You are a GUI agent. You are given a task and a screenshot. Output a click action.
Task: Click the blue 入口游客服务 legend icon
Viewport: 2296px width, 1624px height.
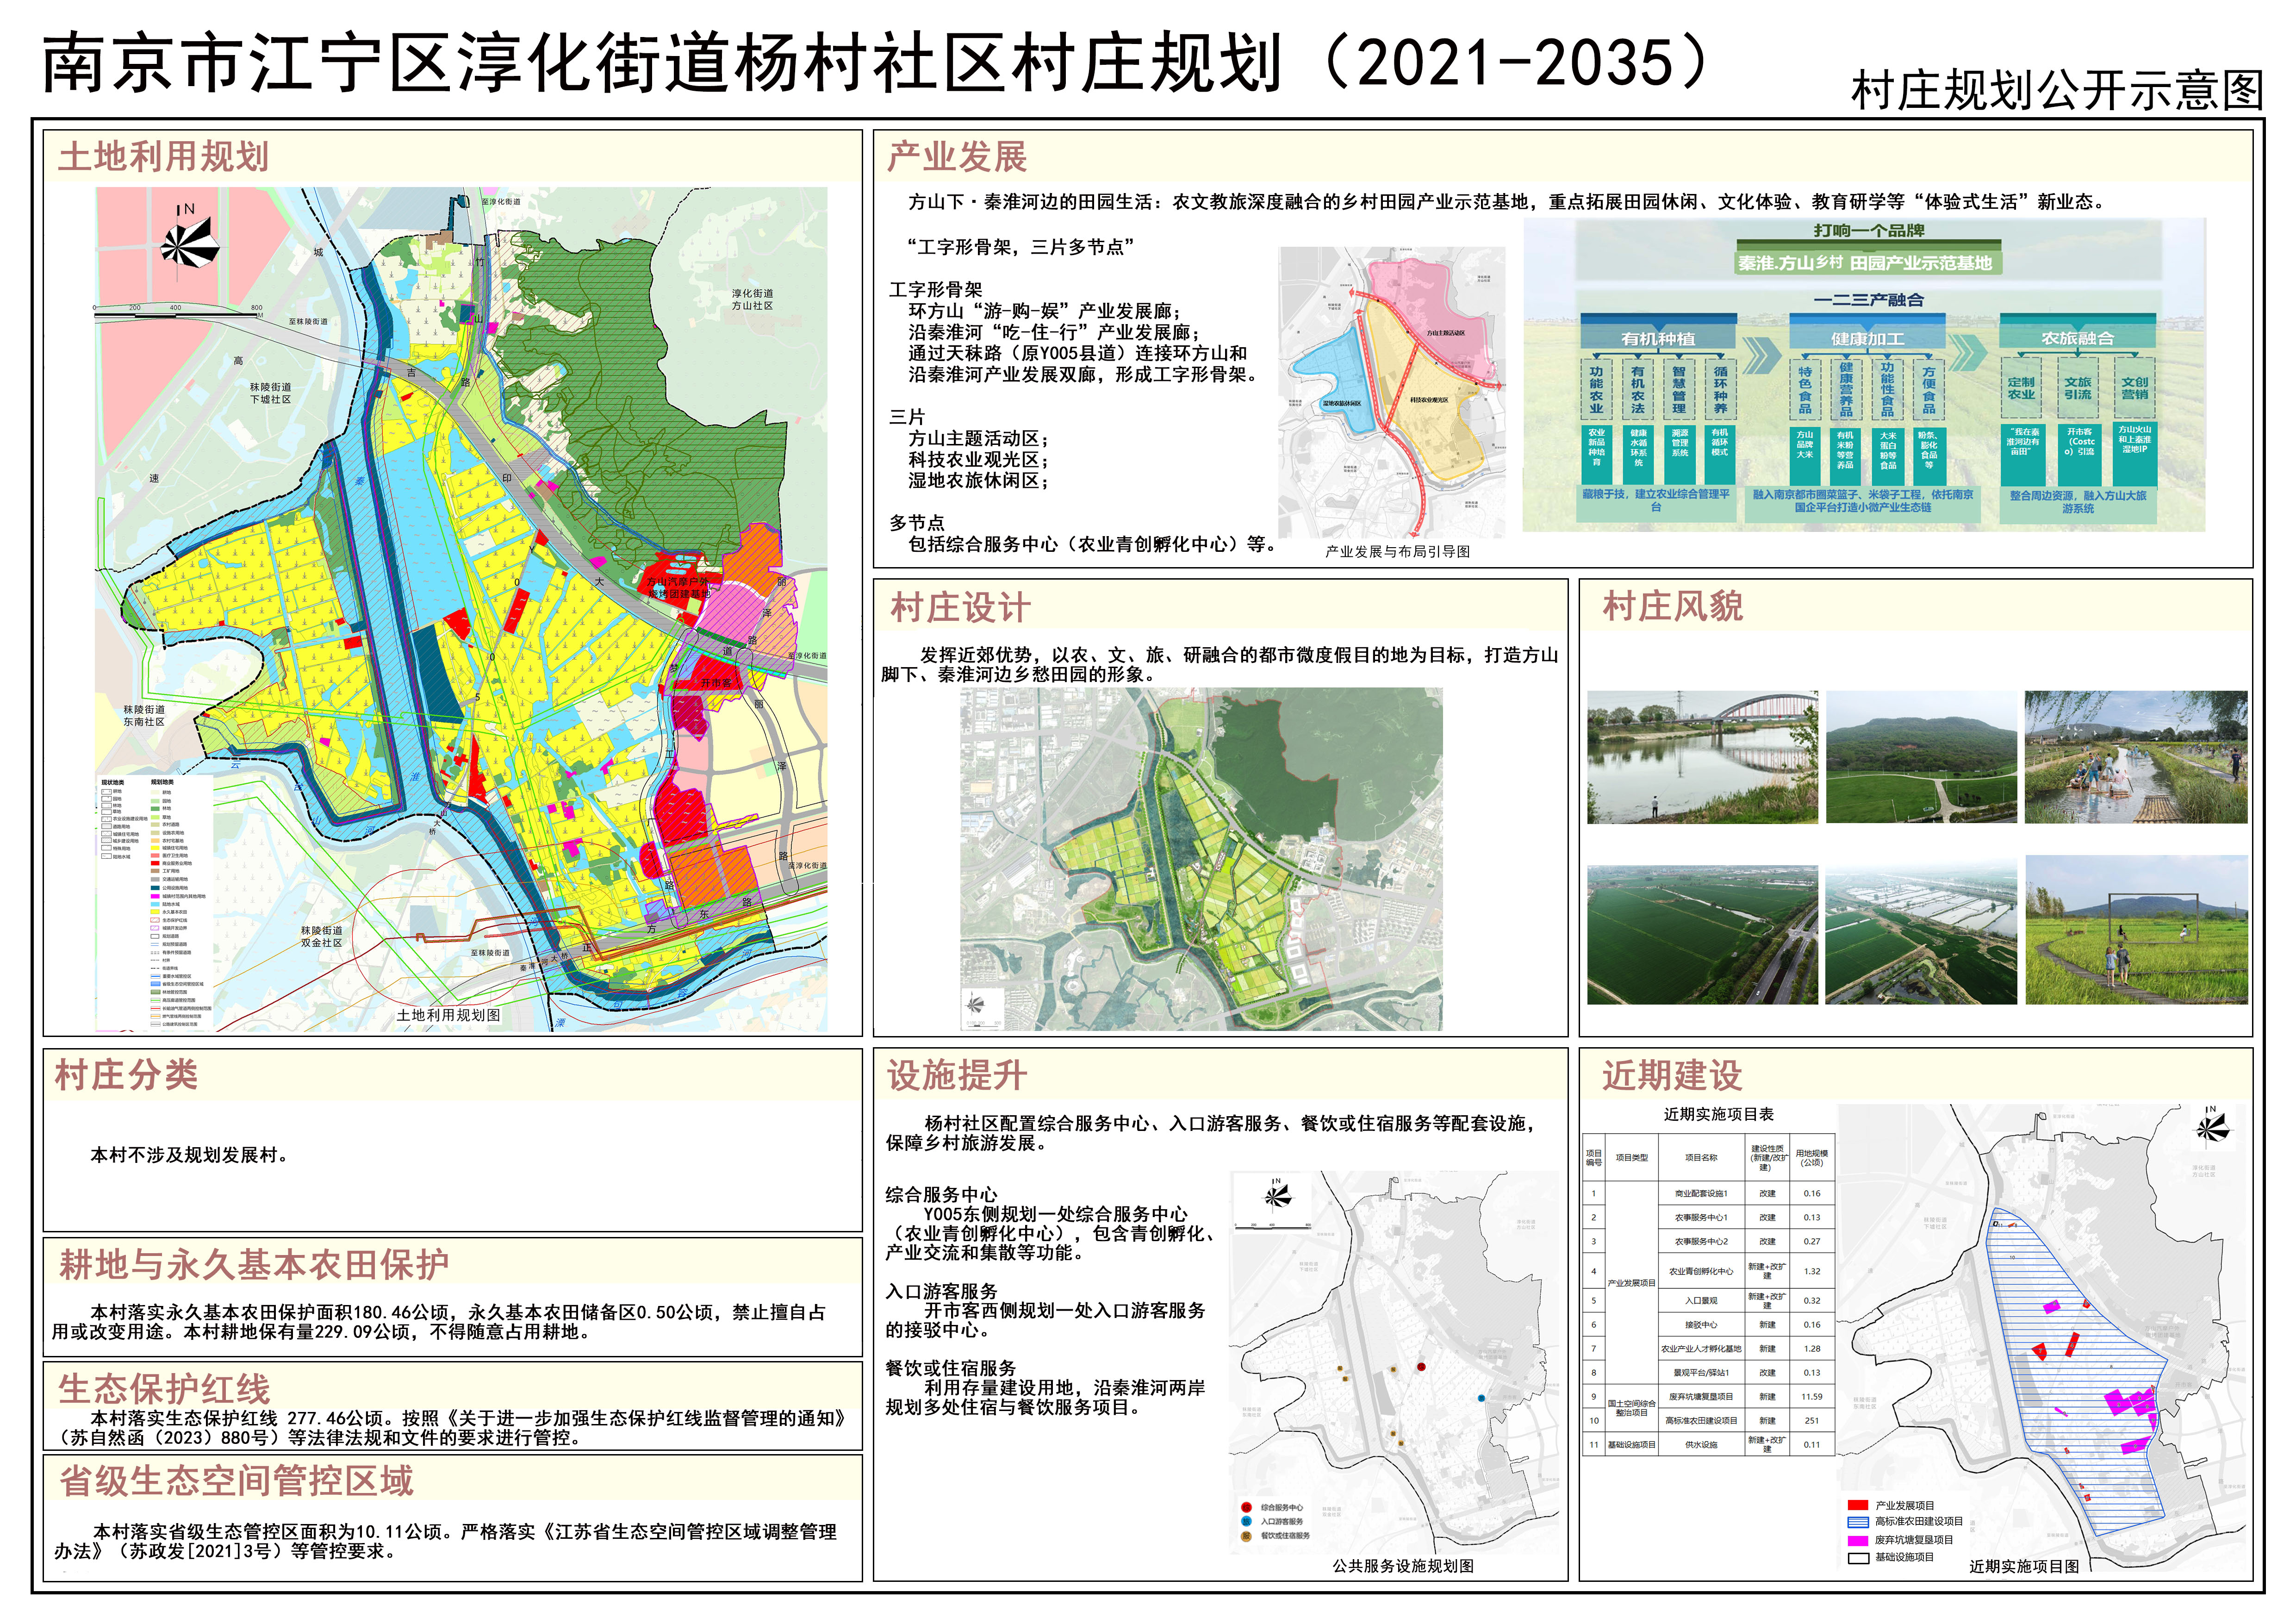(x=1246, y=1521)
